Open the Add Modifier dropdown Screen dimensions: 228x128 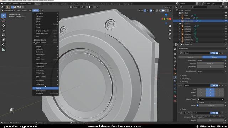(202, 48)
